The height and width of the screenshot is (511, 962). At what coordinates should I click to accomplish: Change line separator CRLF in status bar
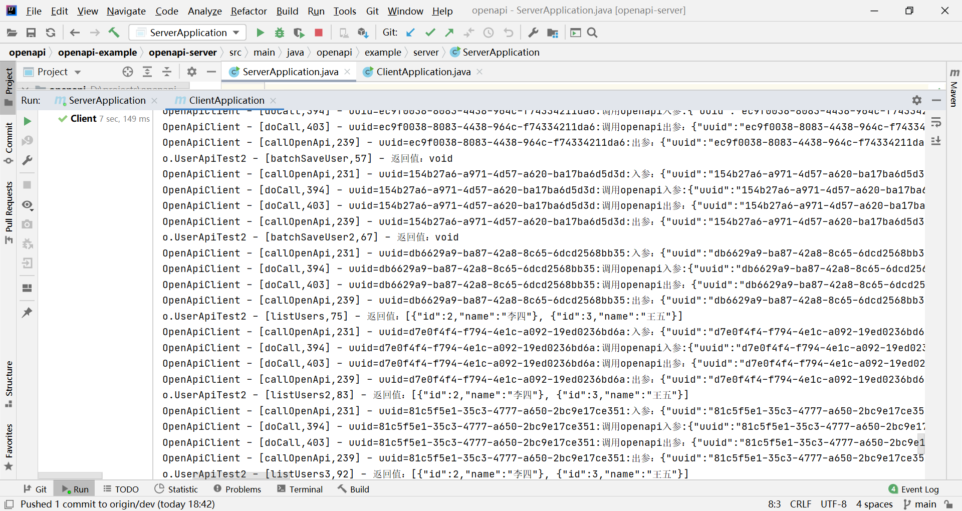(800, 504)
